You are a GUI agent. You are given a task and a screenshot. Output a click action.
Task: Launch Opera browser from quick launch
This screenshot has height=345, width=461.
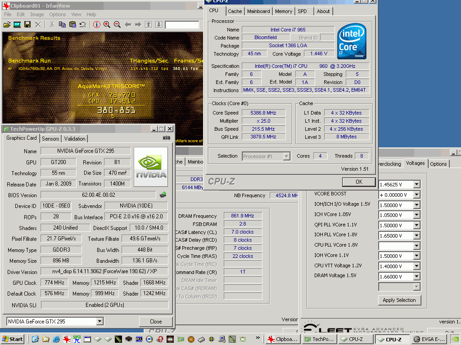tap(160, 340)
